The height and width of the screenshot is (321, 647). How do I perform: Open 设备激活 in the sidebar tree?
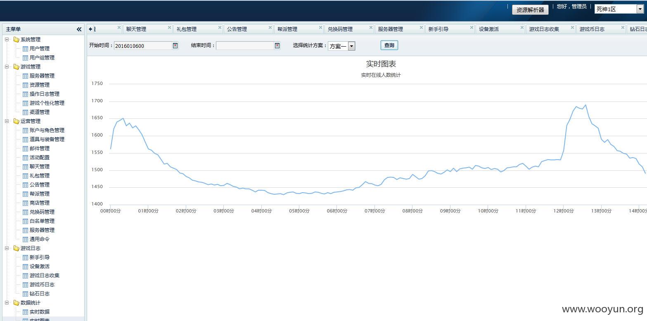[40, 267]
